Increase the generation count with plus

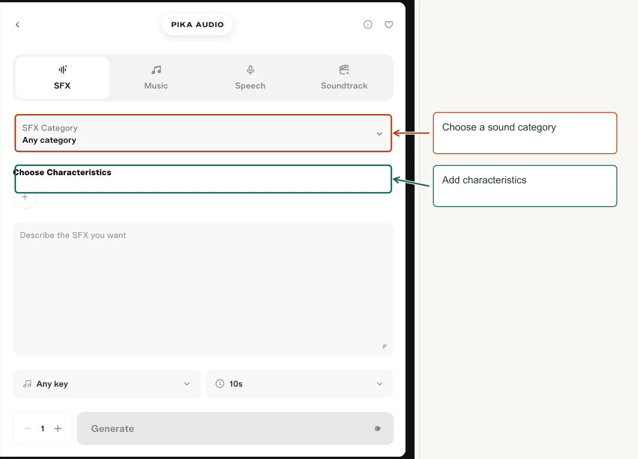coord(58,428)
